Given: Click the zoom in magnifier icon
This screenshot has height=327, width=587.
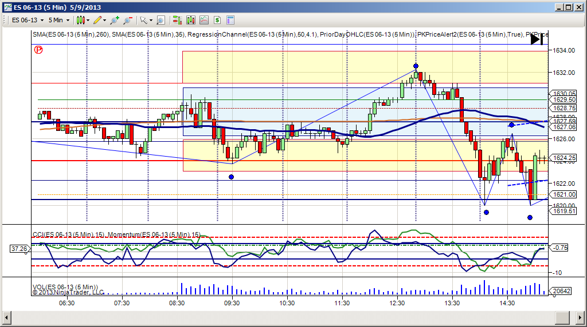Looking at the screenshot, I should tap(115, 20).
